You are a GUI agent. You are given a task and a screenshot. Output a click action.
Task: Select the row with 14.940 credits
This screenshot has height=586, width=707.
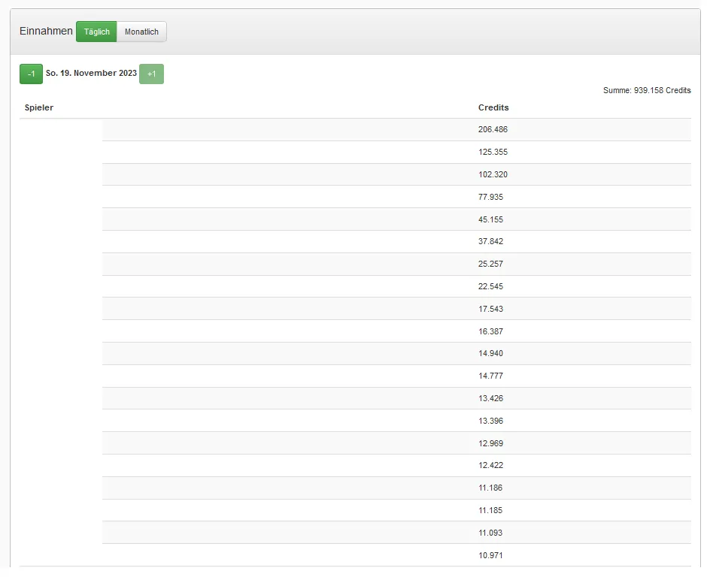pos(490,353)
